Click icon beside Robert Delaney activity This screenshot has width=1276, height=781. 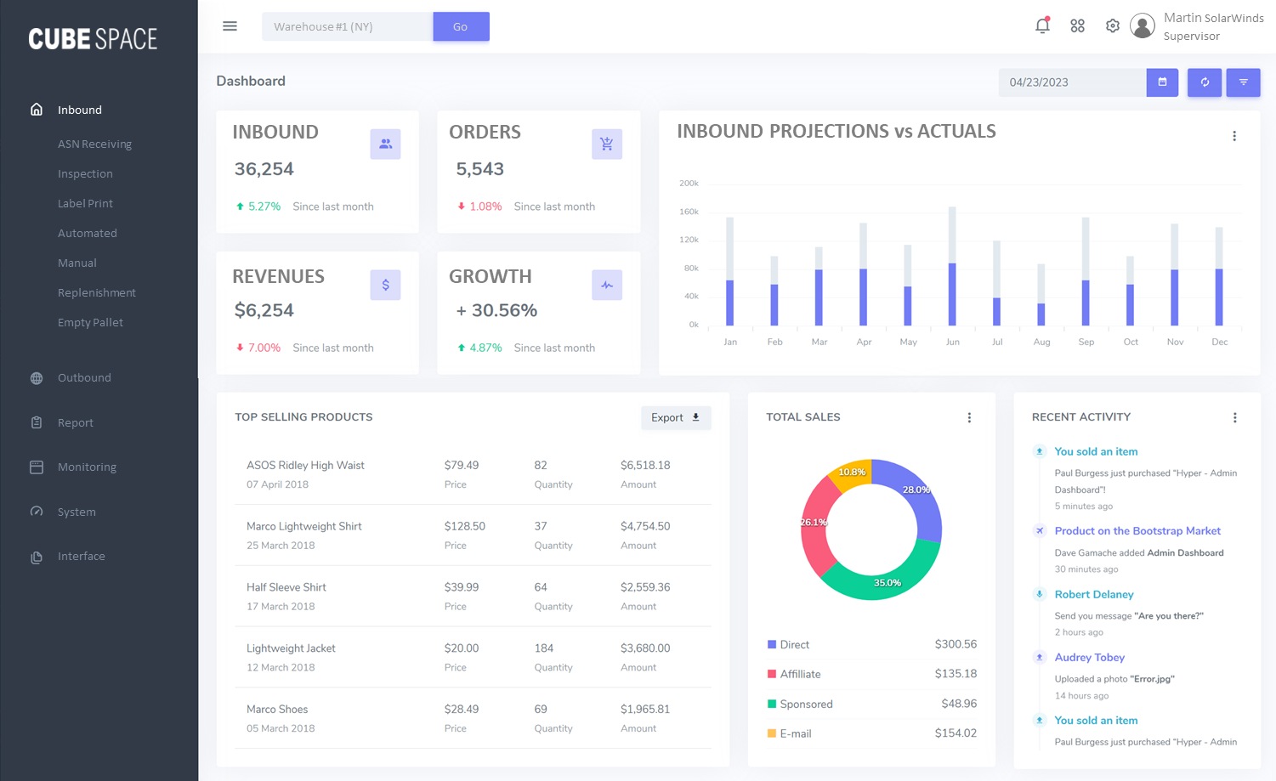click(x=1039, y=594)
